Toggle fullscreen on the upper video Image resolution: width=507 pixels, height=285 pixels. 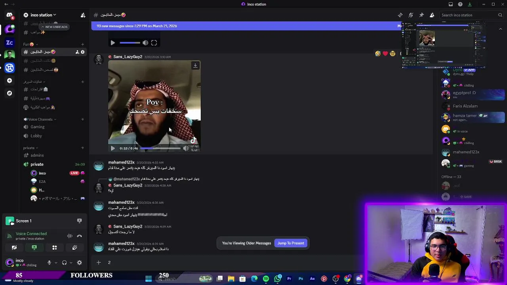coord(154,43)
